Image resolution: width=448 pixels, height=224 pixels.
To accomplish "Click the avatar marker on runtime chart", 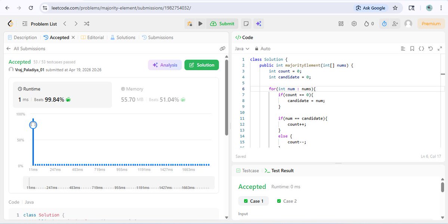I will coord(33,125).
